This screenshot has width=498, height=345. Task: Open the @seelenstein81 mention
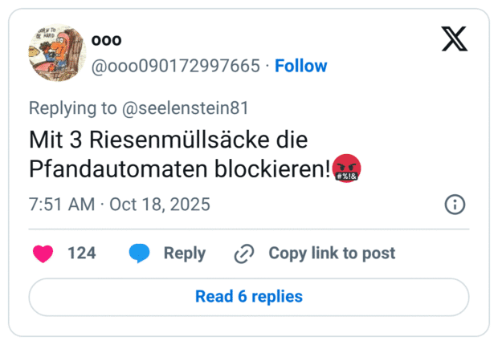(190, 108)
